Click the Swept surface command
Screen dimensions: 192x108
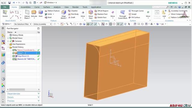[133, 14]
